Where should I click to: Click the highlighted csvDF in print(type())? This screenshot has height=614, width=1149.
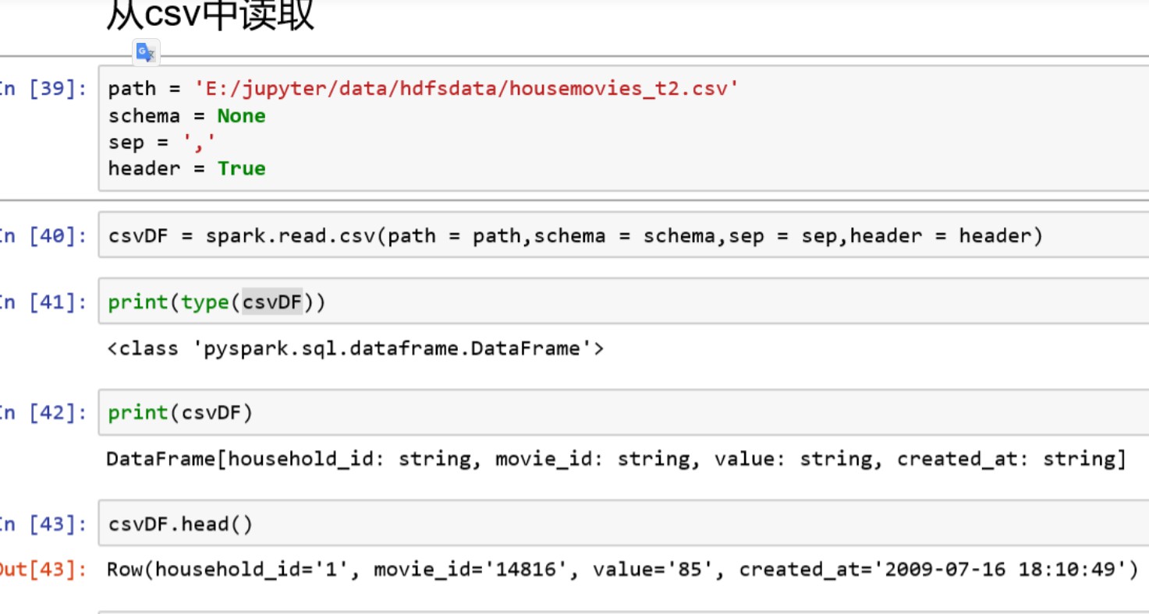pos(271,302)
